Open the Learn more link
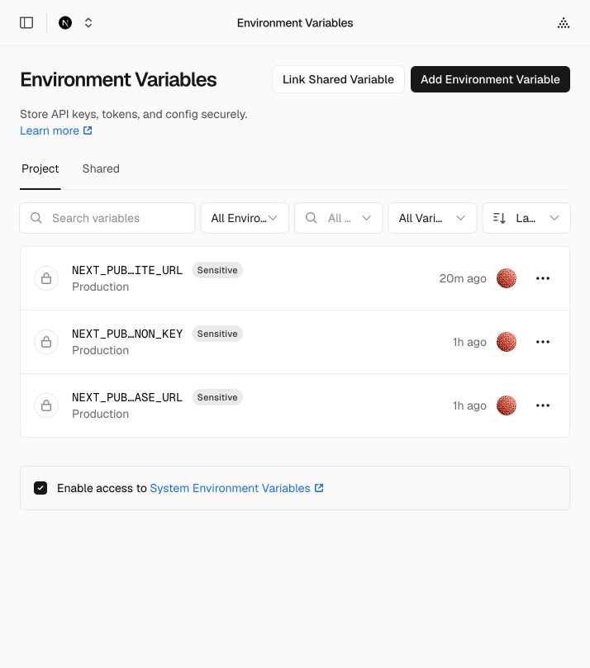Image resolution: width=590 pixels, height=668 pixels. (x=56, y=130)
